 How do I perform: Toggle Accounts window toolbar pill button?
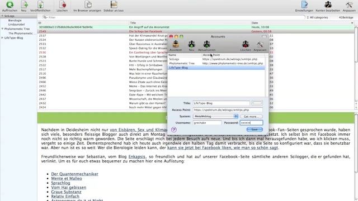[264, 36]
